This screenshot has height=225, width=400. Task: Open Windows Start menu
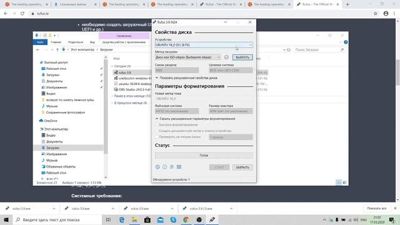point(6,219)
